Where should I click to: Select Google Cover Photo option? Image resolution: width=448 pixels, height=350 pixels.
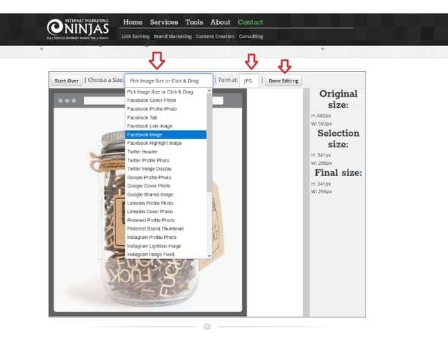tap(166, 186)
